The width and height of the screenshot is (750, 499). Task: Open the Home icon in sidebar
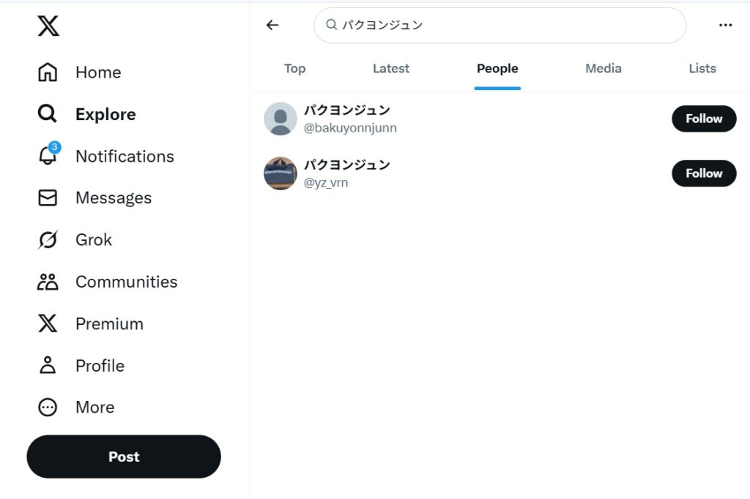48,72
